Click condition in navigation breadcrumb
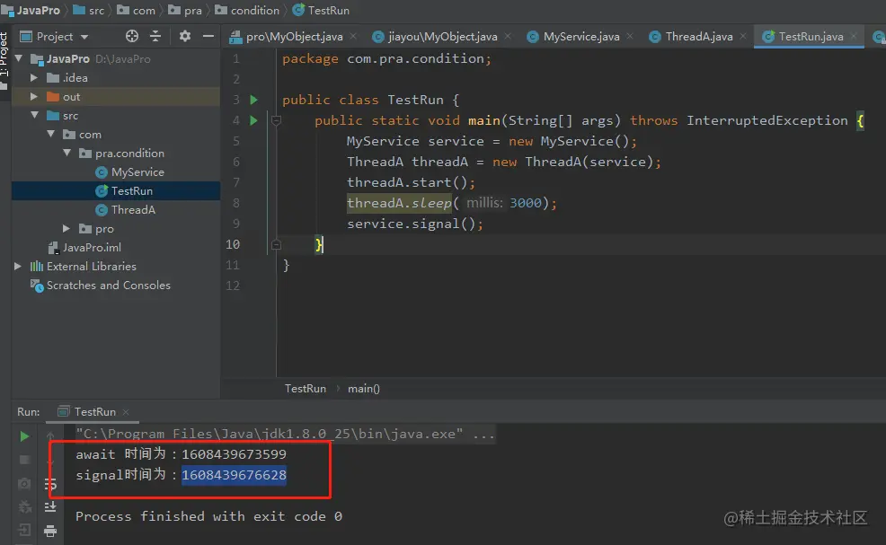This screenshot has height=545, width=886. tap(247, 10)
